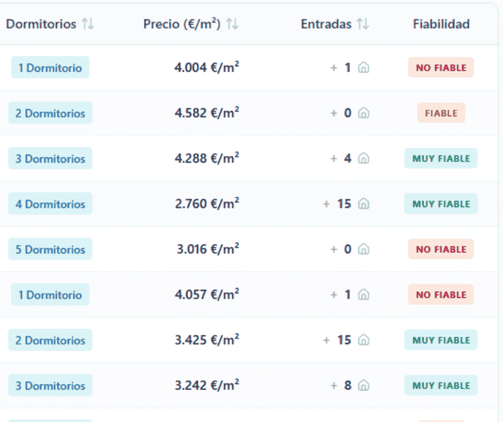
Task: Click house icon in 4.582 €/m² row
Action: pos(364,114)
